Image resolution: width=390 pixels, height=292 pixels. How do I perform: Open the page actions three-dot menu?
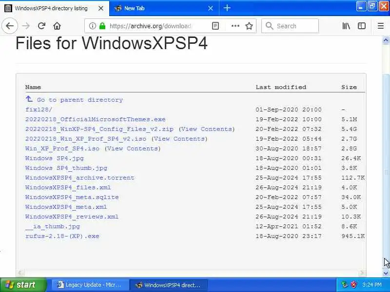[x=235, y=26]
